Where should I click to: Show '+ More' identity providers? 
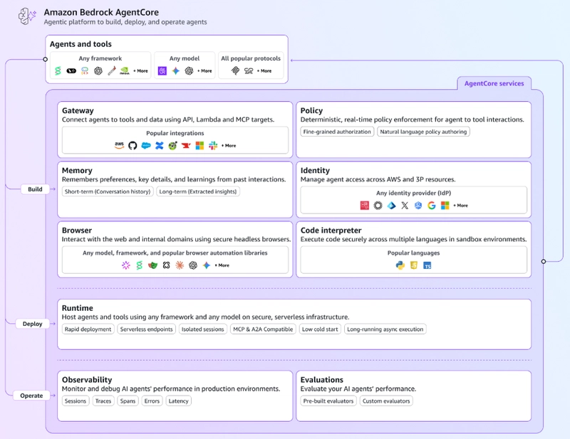460,206
